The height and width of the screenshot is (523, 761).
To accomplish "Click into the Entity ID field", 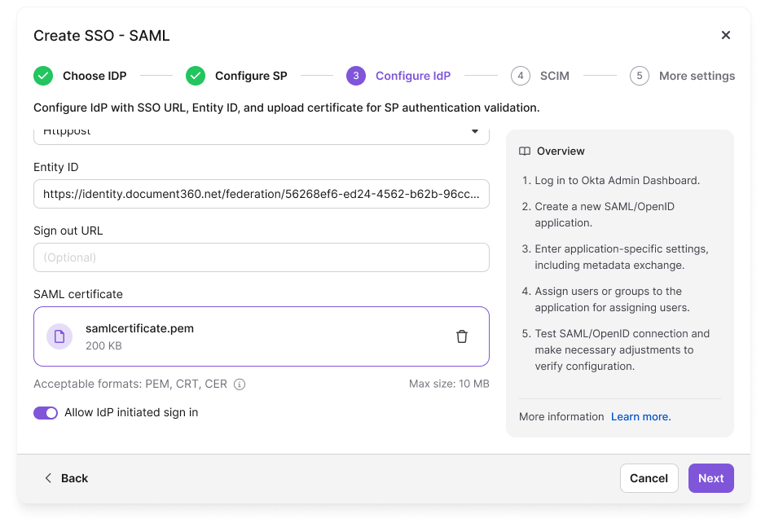I will pyautogui.click(x=261, y=194).
